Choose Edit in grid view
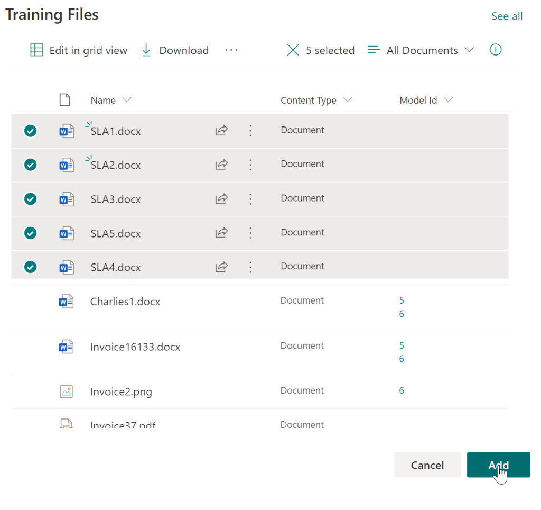The height and width of the screenshot is (510, 541). click(79, 50)
